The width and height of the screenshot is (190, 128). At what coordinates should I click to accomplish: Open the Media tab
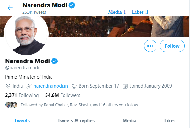point(129,120)
